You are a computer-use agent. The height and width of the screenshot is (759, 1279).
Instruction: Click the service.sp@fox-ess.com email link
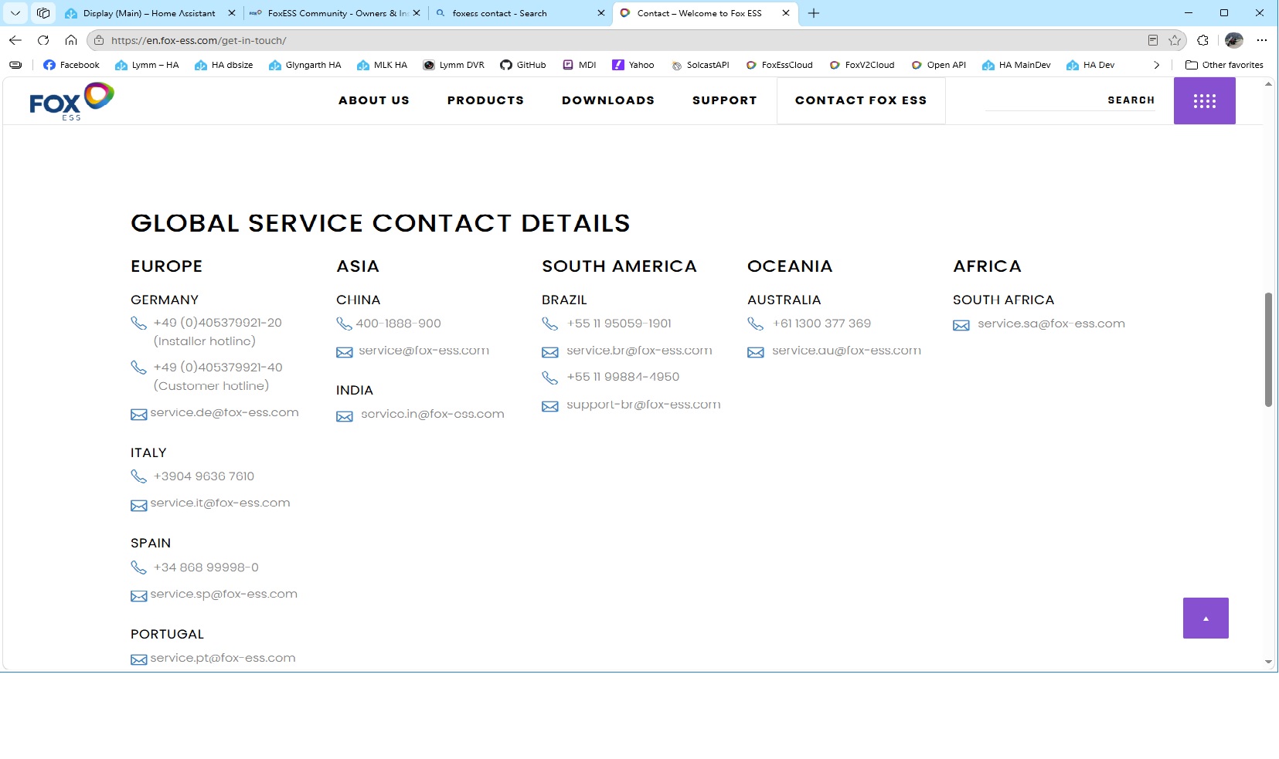click(223, 595)
